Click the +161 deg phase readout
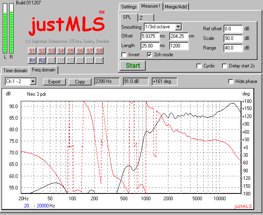Viewport: 263px width, 215px height. pyautogui.click(x=164, y=81)
